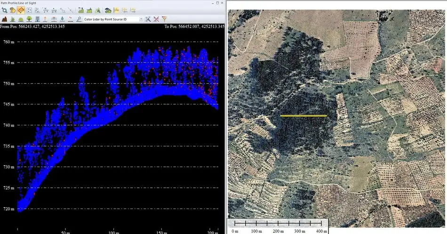Click the transmission tower classification icon
Screen dimensions: 447x234
pyautogui.click(x=54, y=19)
